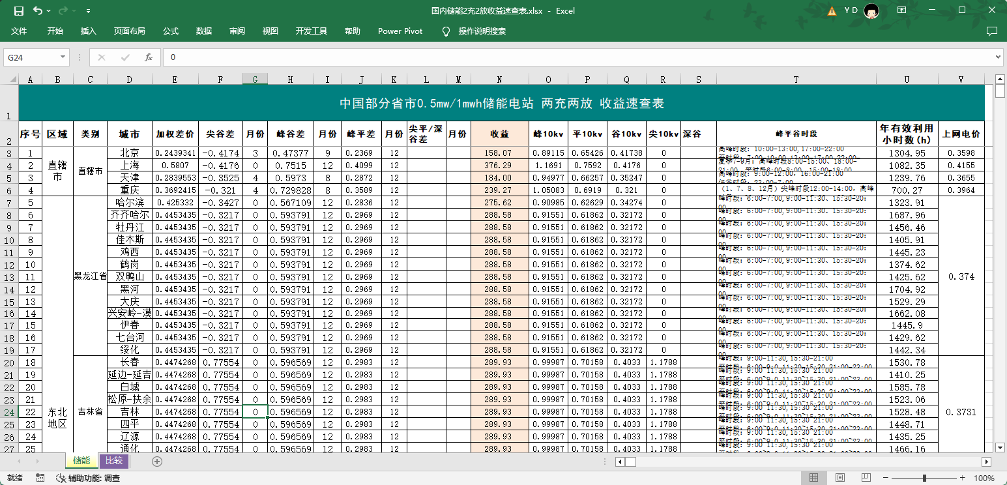Open the Y D account avatar
1007x485 pixels.
pyautogui.click(x=871, y=10)
